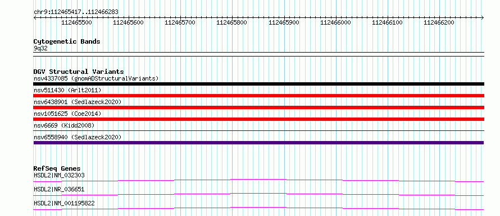The height and width of the screenshot is (216, 500).
Task: Click the 112465600 ruler tick label
Action: [128, 22]
